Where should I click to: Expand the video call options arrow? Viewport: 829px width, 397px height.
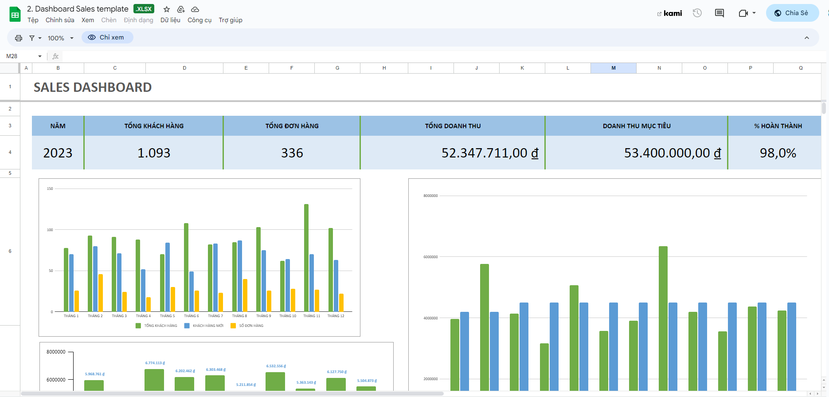pos(754,13)
